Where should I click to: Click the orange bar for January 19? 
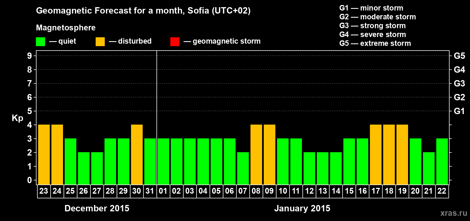pos(402,154)
